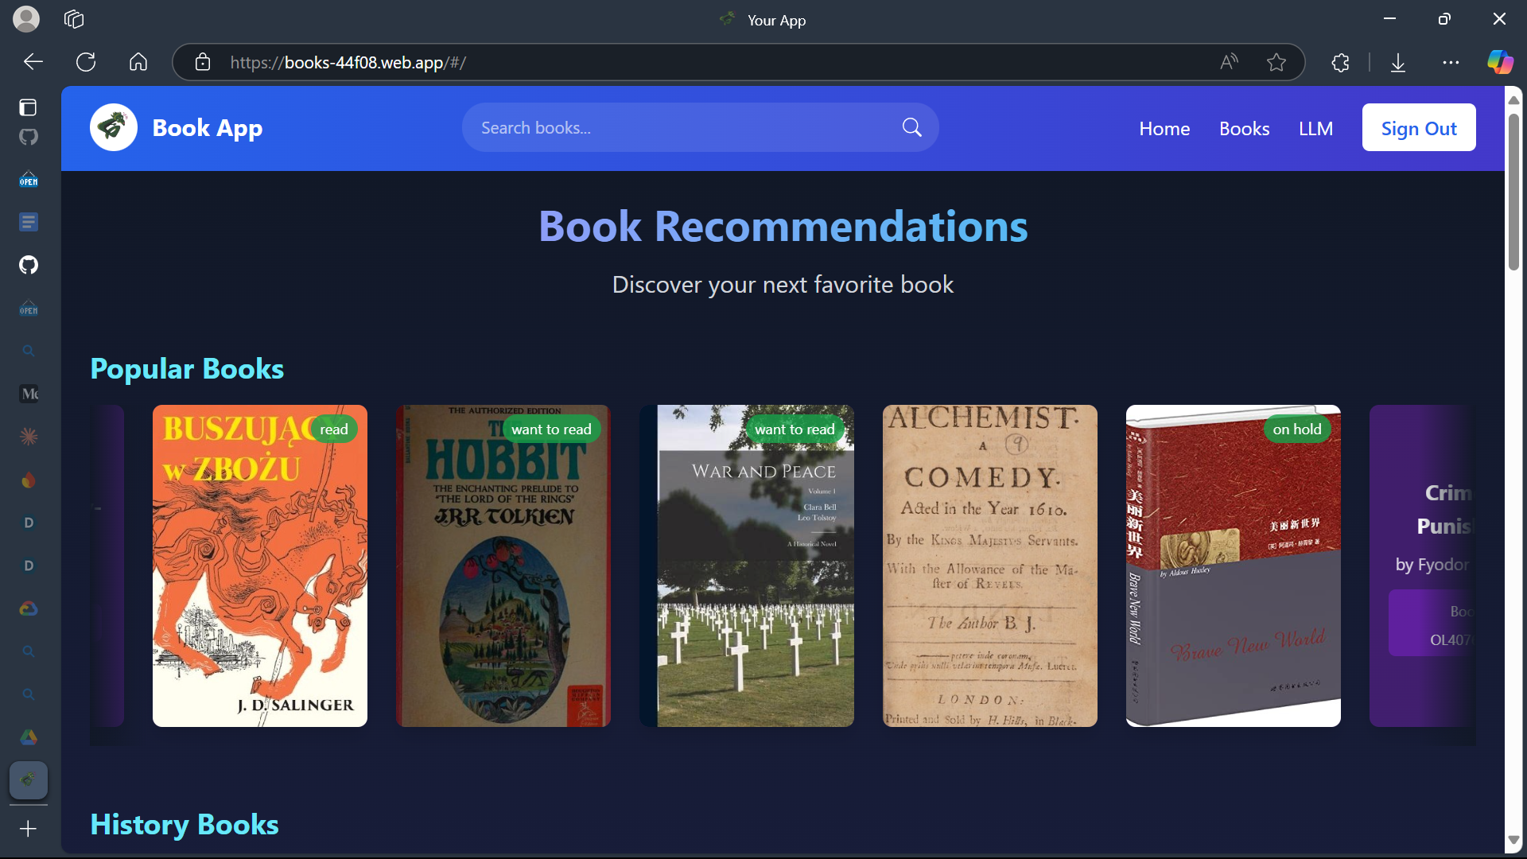Screen dimensions: 1527x859
Task: Open read aloud icon in address bar
Action: (1229, 62)
